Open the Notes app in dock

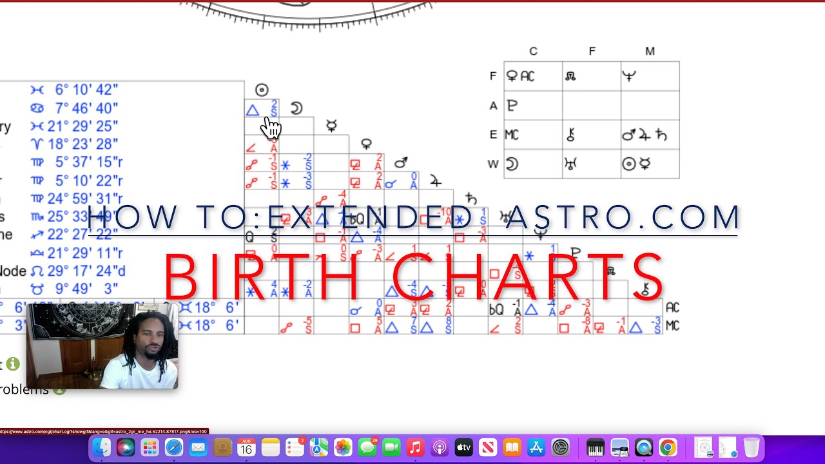click(271, 447)
